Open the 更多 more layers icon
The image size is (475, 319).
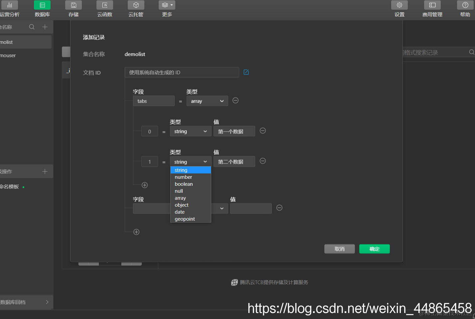[x=167, y=5]
